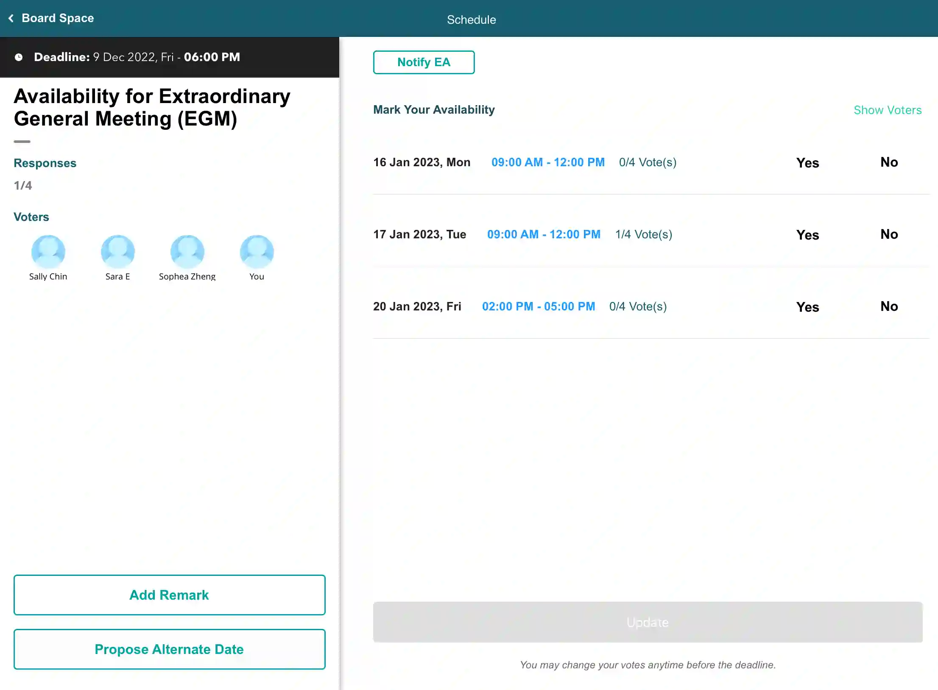The width and height of the screenshot is (938, 690).
Task: Click the greyed Update button
Action: coord(648,622)
